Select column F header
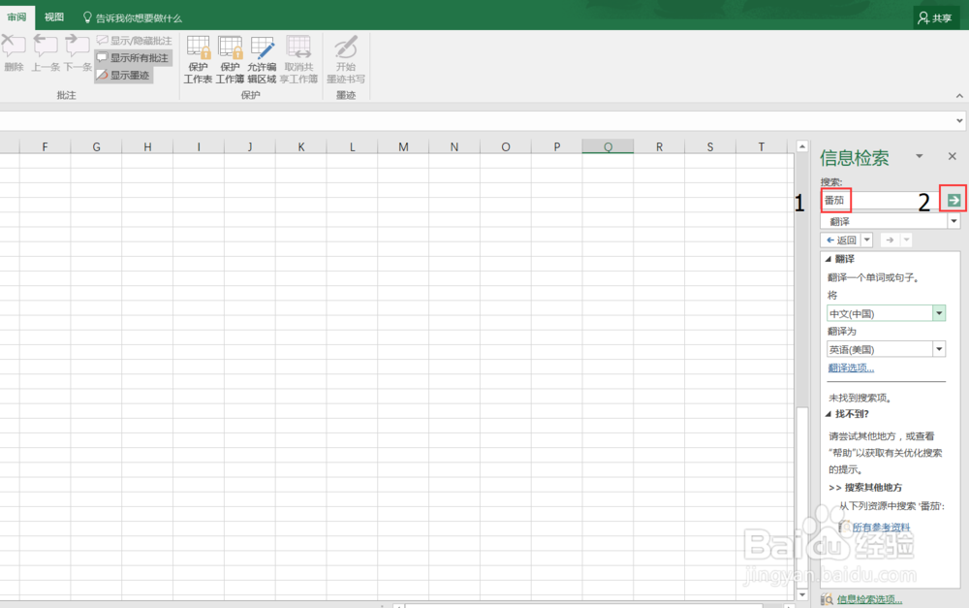969x608 pixels. 46,146
